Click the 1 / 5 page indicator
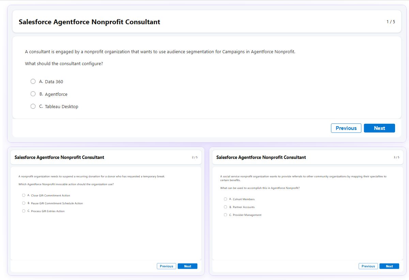409x280 pixels. 391,22
